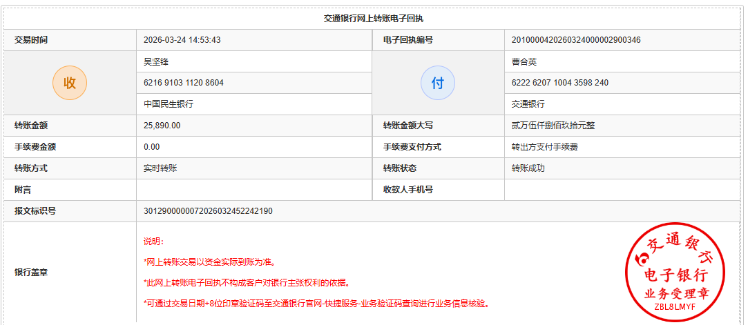Click the fee amount 0.00
Image resolution: width=748 pixels, height=325 pixels.
(151, 147)
